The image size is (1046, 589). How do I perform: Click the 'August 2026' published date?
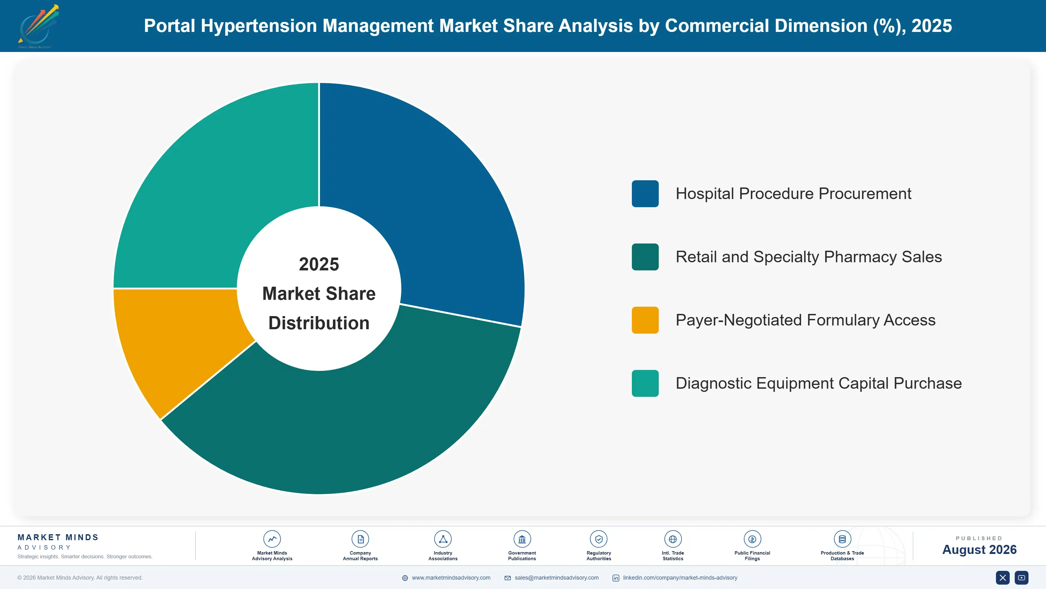pyautogui.click(x=979, y=550)
